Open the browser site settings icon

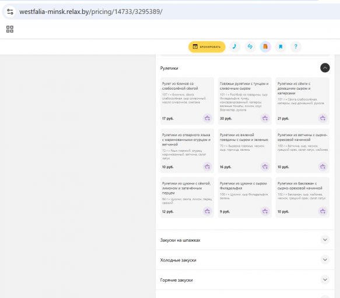tap(10, 12)
